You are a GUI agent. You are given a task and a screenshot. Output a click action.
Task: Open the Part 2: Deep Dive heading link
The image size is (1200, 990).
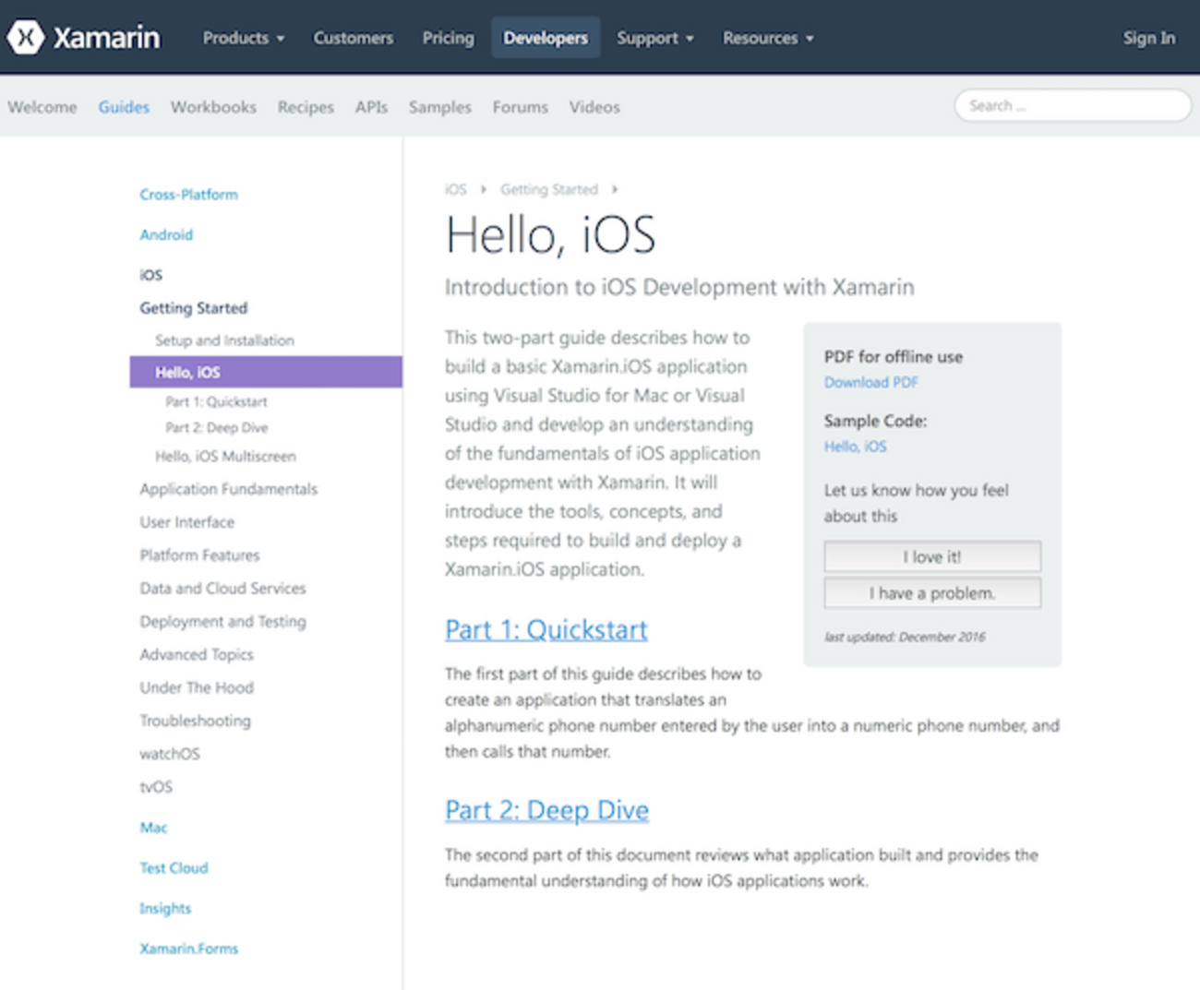546,810
